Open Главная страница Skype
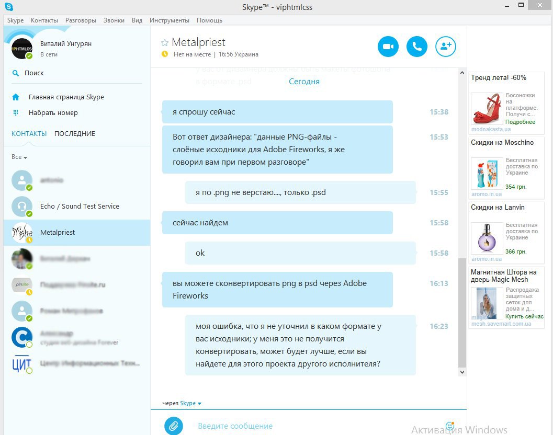Image resolution: width=553 pixels, height=435 pixels. [x=66, y=97]
